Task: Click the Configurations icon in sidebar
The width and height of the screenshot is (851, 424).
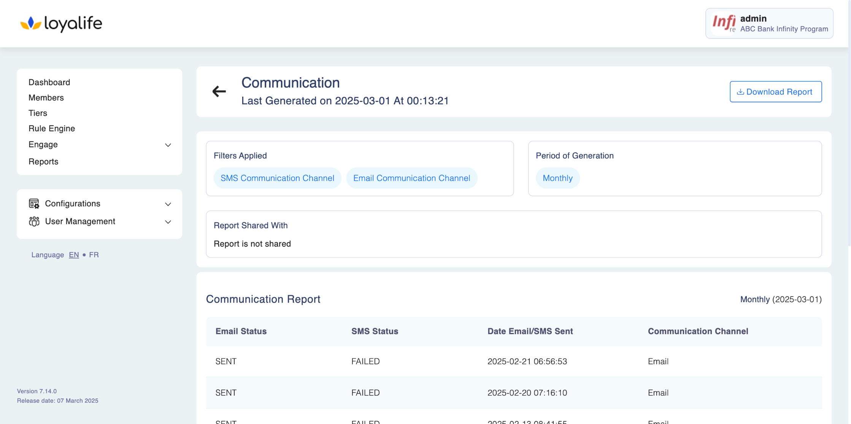Action: pyautogui.click(x=34, y=204)
